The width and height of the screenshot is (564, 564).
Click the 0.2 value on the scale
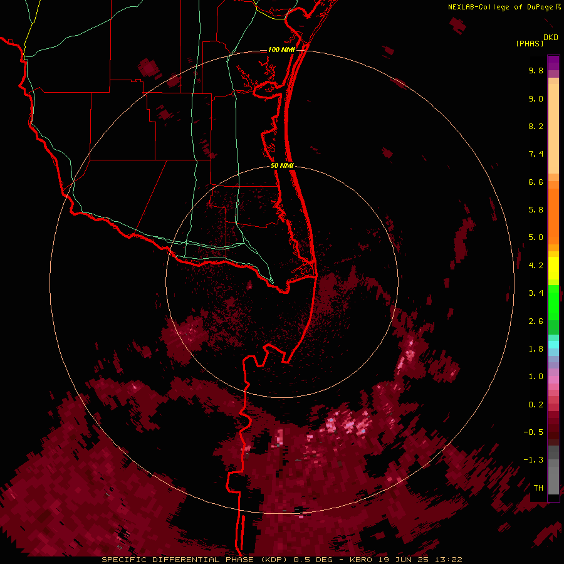(536, 405)
